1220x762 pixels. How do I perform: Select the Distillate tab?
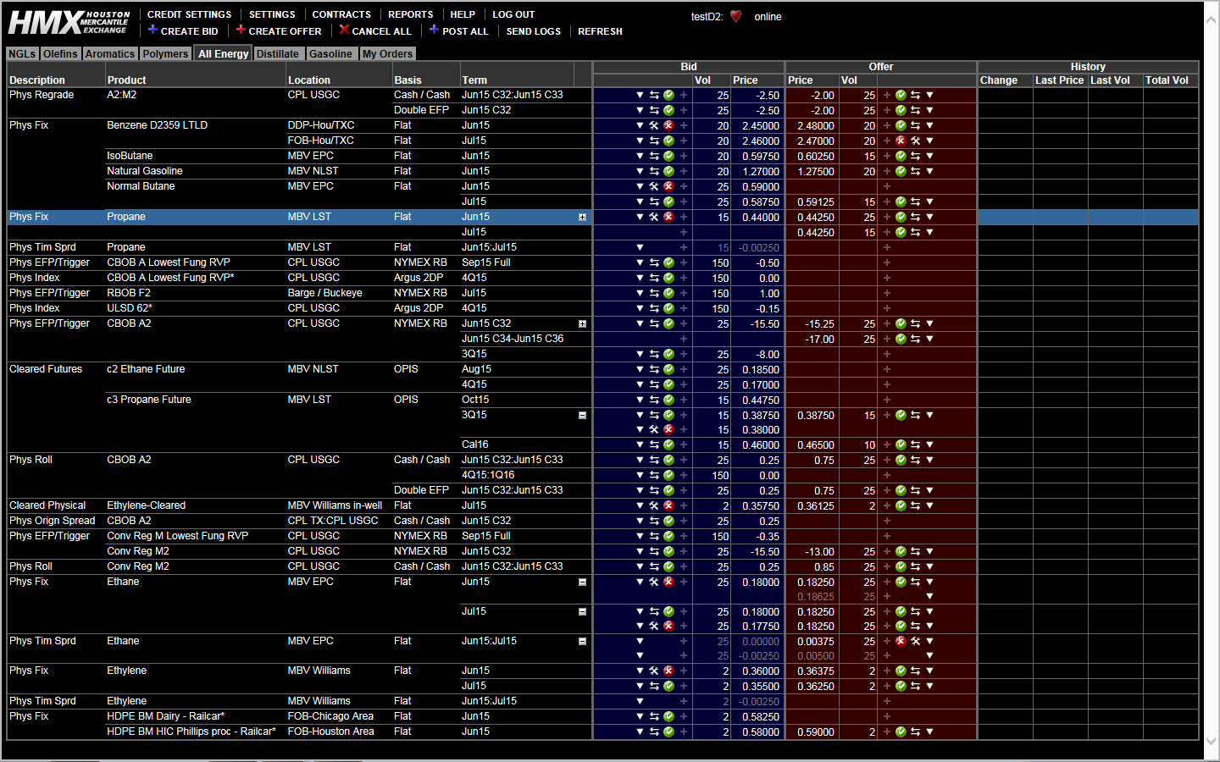[278, 53]
